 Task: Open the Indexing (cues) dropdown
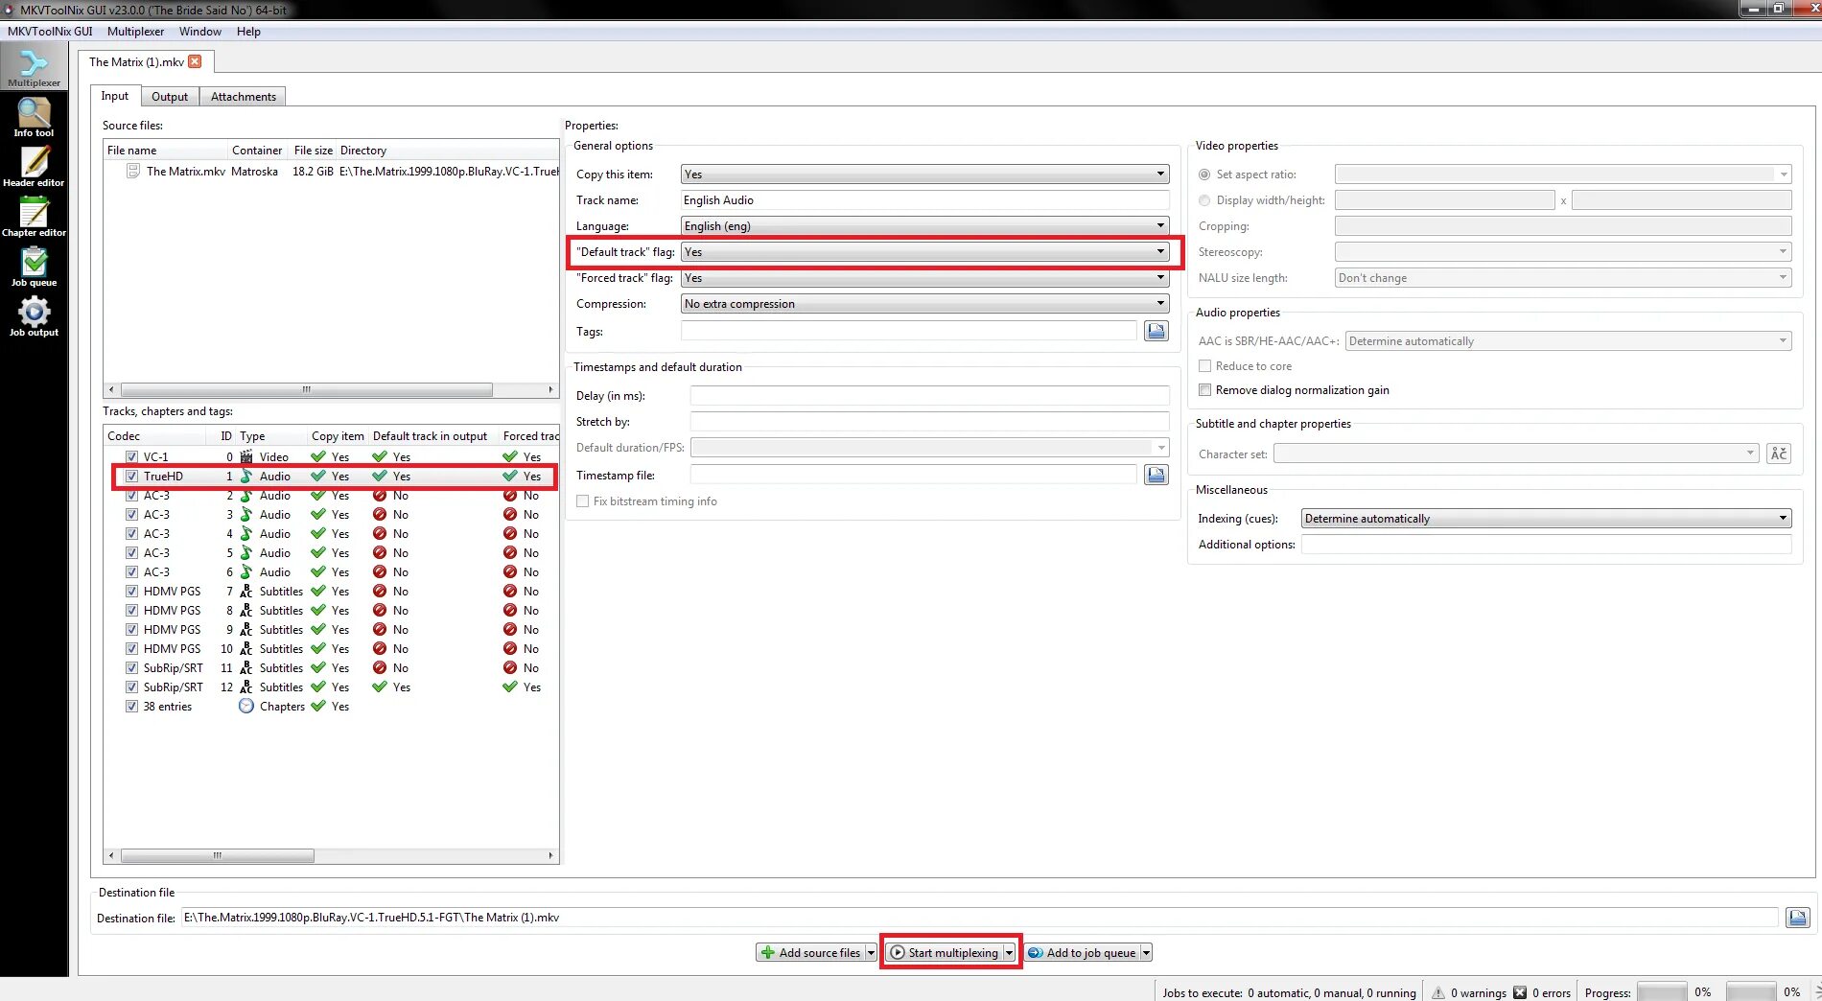(1546, 518)
